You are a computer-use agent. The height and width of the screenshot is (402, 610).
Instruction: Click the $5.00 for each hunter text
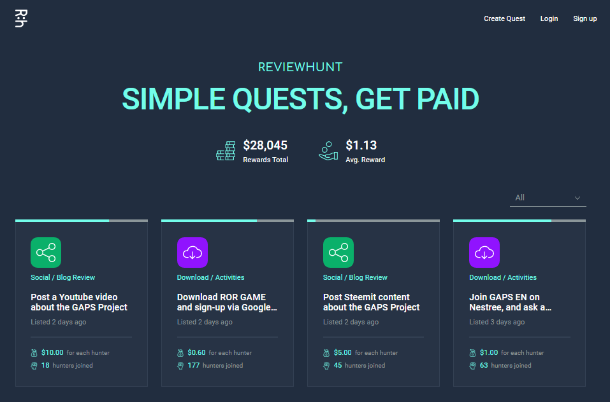(x=366, y=353)
